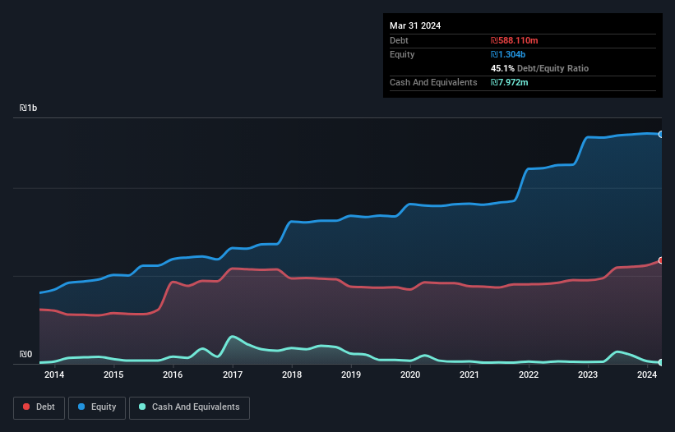Click the ₪7.972m cash value
Image resolution: width=675 pixels, height=432 pixels.
(509, 82)
